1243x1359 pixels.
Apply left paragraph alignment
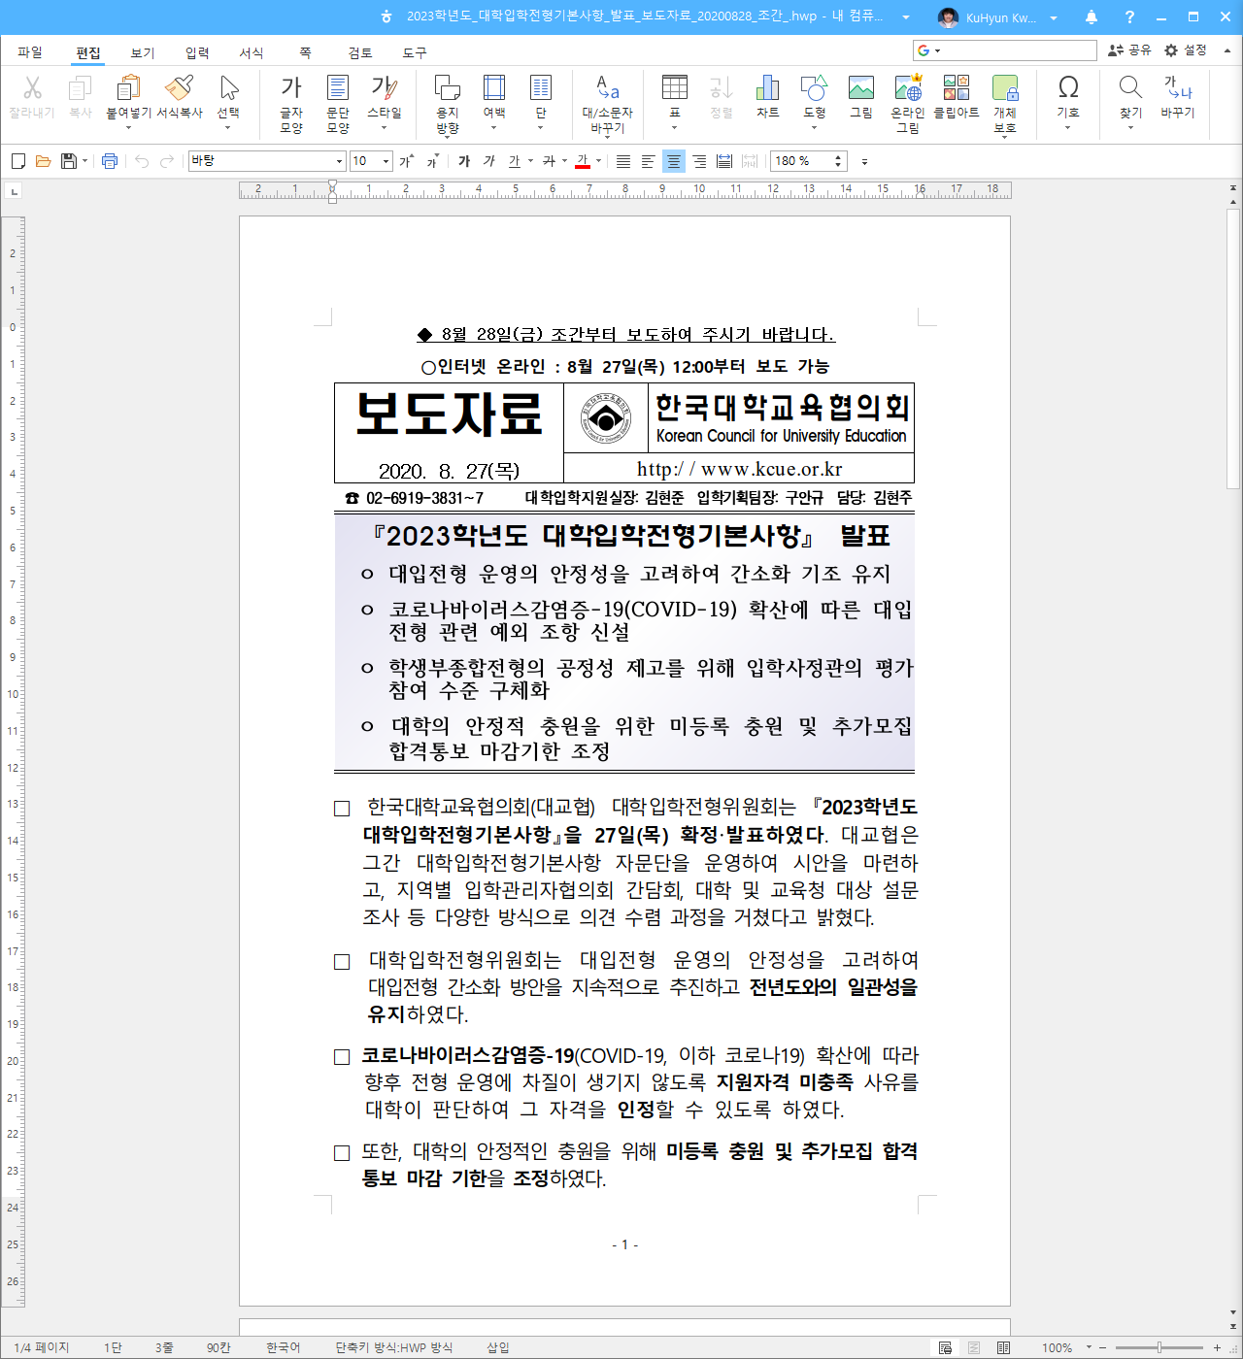tap(649, 161)
